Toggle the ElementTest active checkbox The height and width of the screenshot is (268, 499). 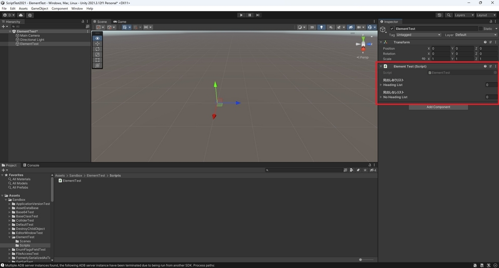click(x=392, y=29)
